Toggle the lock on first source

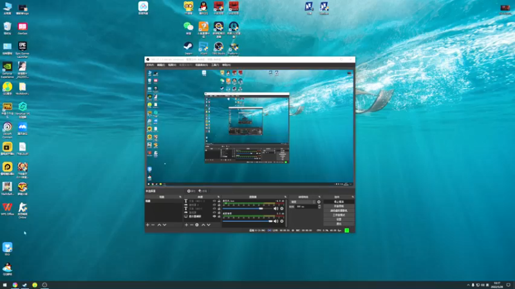click(219, 201)
